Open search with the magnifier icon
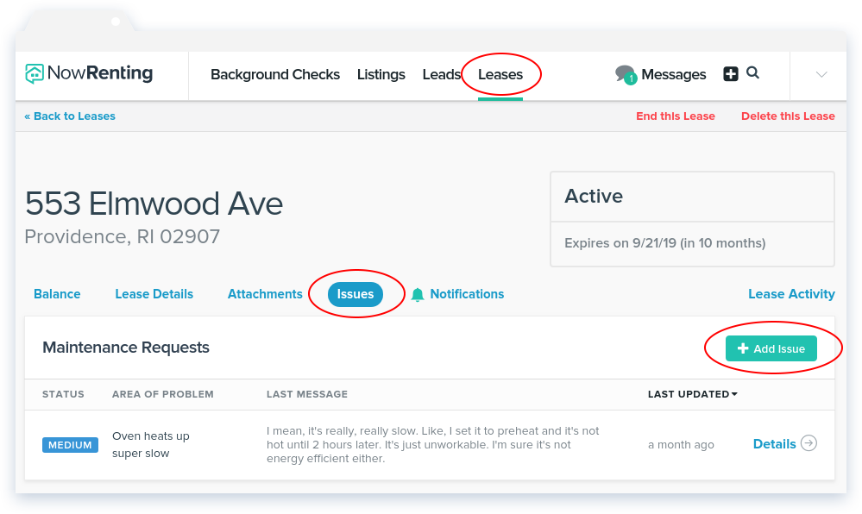Image resolution: width=862 pixels, height=514 pixels. pos(752,72)
